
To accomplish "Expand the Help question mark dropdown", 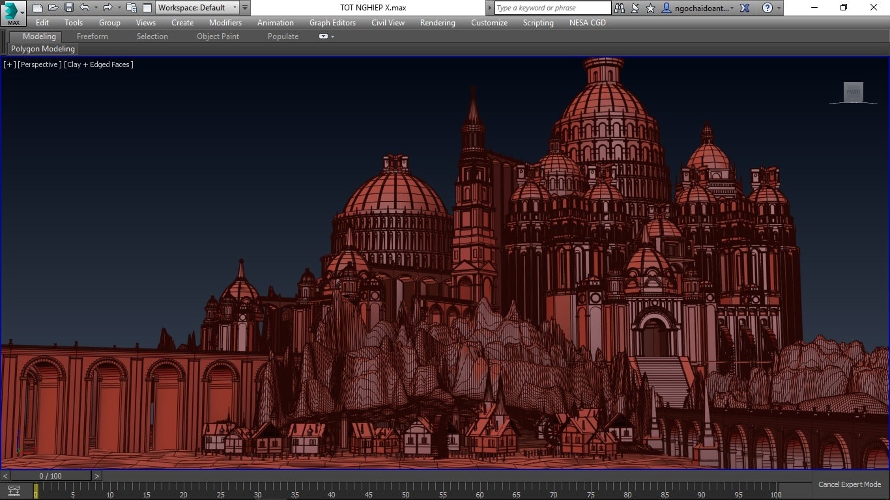I will 779,8.
